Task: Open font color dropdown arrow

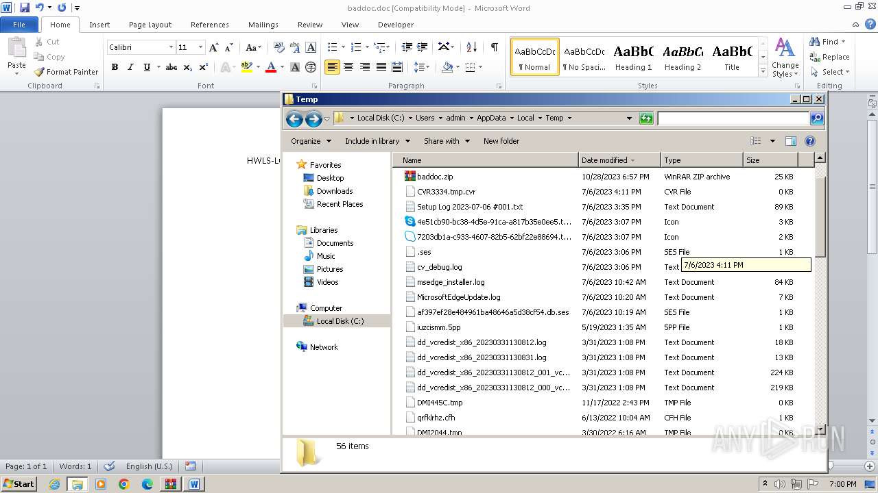Action: coord(282,67)
